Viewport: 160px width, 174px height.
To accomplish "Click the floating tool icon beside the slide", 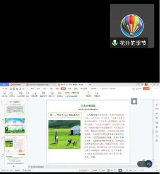I will [134, 101].
